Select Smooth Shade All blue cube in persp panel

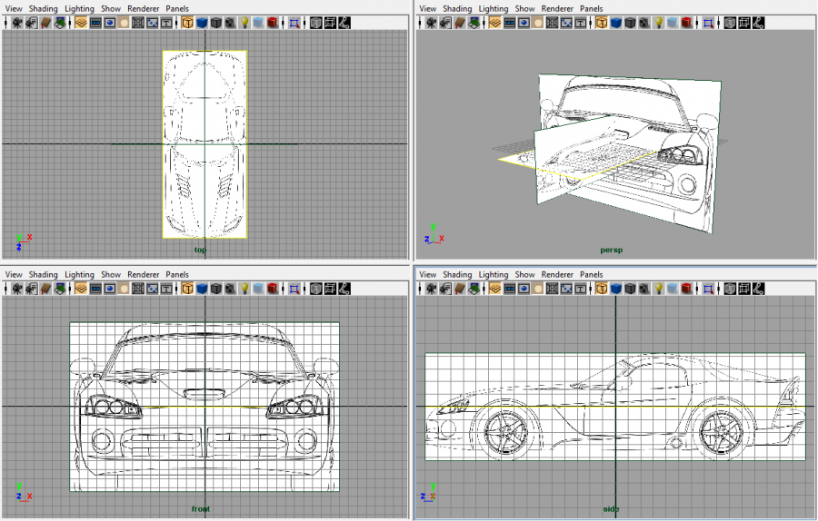[x=616, y=23]
